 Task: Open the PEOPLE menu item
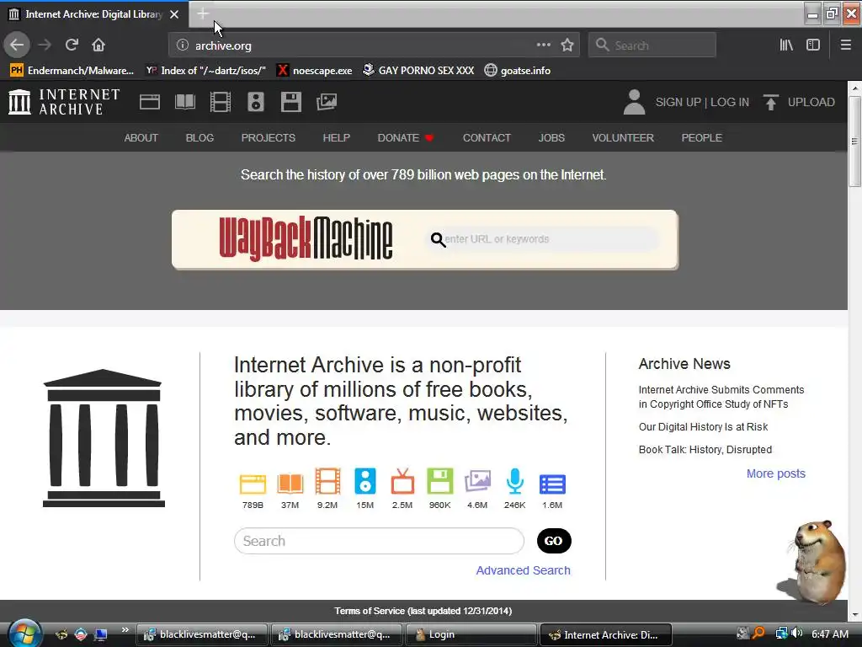tap(701, 138)
